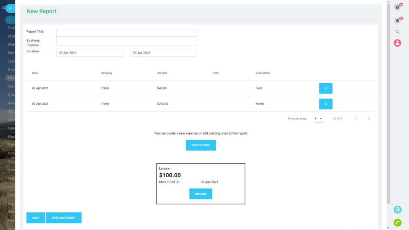Click the teal exit icon above phone
This screenshot has height=230, width=409.
(x=397, y=210)
